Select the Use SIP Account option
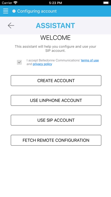 56,120
